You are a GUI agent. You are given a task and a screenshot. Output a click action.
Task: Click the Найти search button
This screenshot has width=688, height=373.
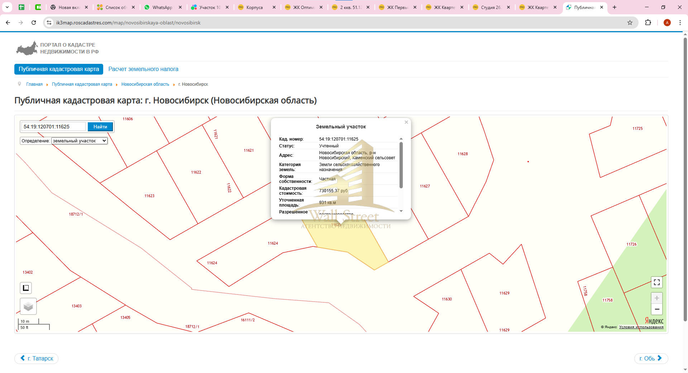click(100, 127)
